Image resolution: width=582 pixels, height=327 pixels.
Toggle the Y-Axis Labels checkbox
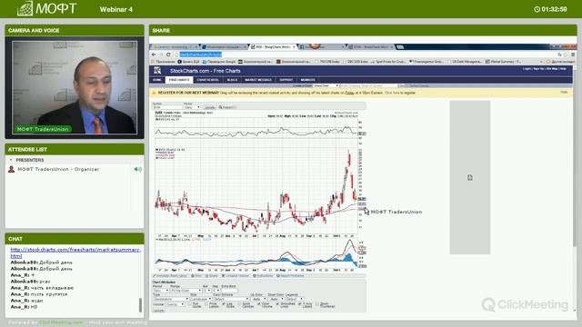[299, 304]
